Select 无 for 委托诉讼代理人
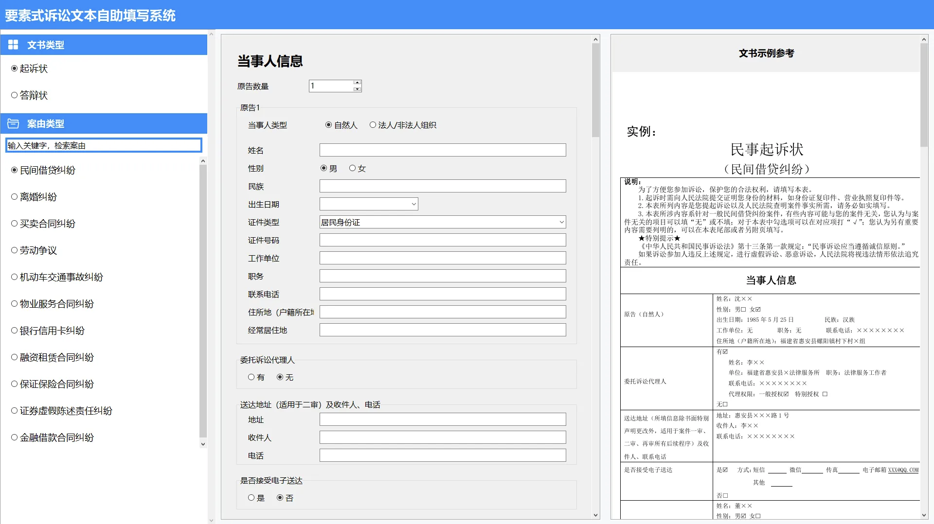 (285, 377)
